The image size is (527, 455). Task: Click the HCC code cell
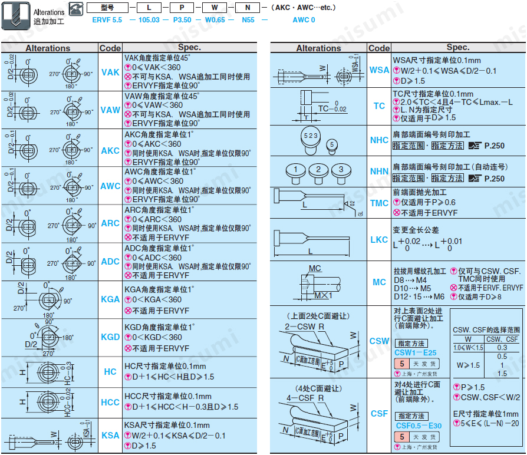point(110,402)
